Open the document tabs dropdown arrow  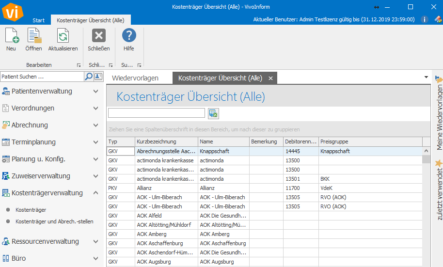pyautogui.click(x=426, y=77)
